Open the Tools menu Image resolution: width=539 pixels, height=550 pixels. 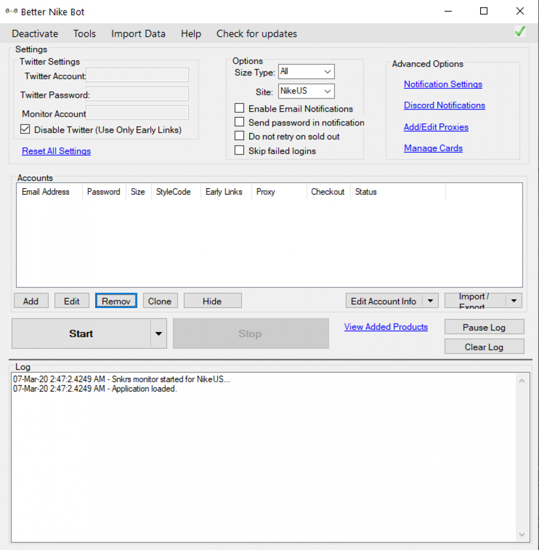point(85,34)
